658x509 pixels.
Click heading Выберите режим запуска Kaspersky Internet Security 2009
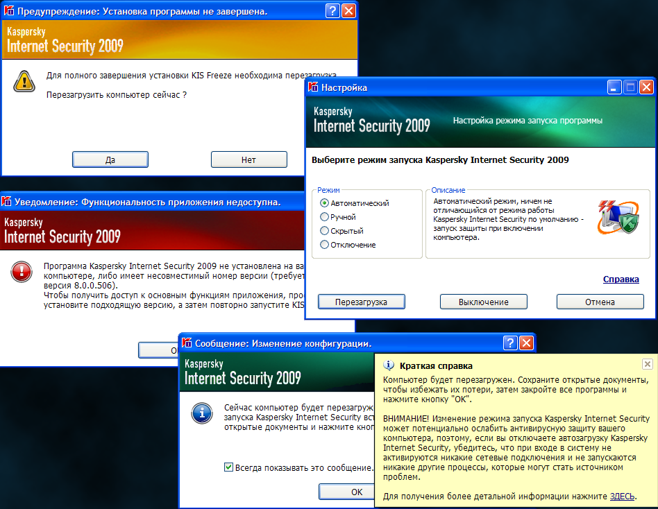pyautogui.click(x=440, y=159)
